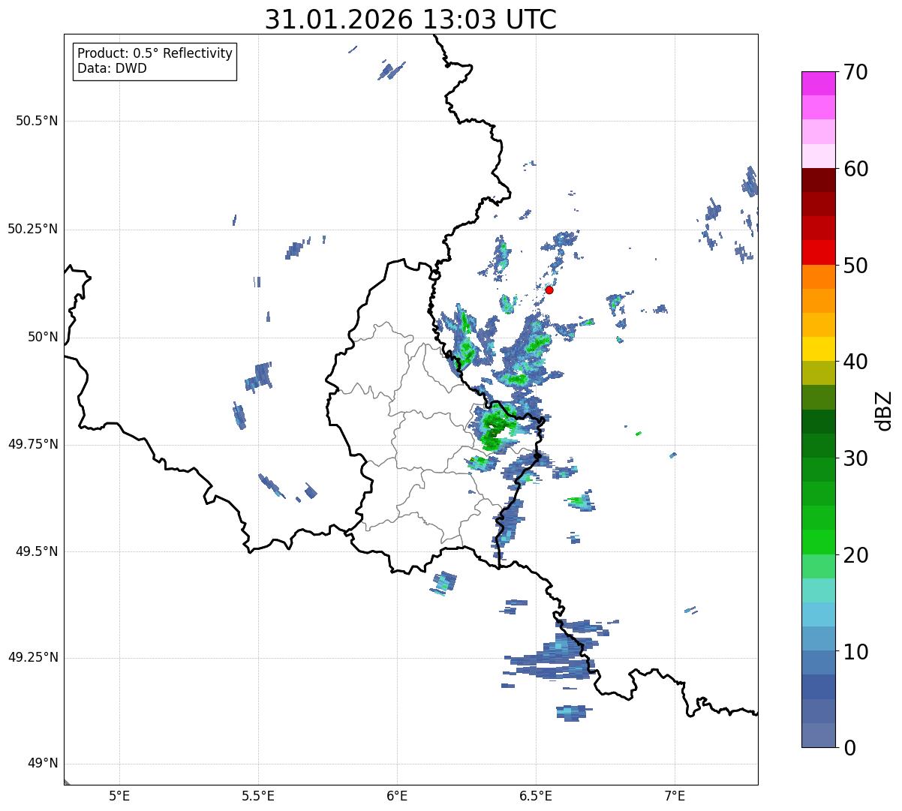The width and height of the screenshot is (902, 811).
Task: Click the '5.5°E' longitude label
Action: (258, 796)
